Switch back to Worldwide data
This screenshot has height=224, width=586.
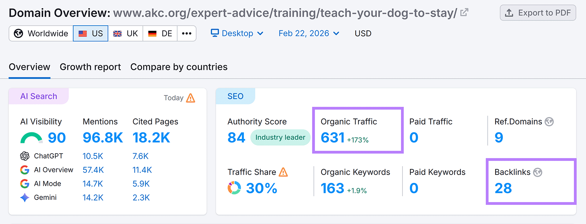(41, 33)
